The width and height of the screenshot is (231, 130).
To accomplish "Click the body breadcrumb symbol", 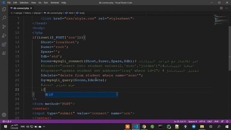I will pyautogui.click(x=80, y=13).
